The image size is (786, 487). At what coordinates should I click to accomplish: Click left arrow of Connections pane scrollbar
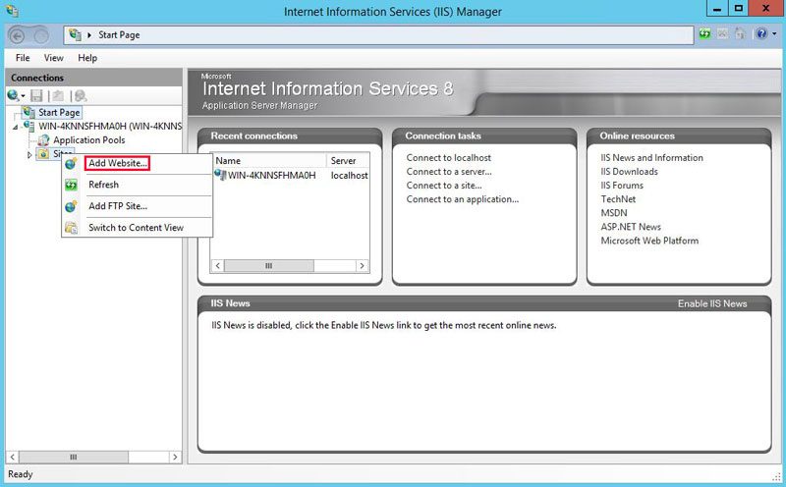[x=13, y=457]
